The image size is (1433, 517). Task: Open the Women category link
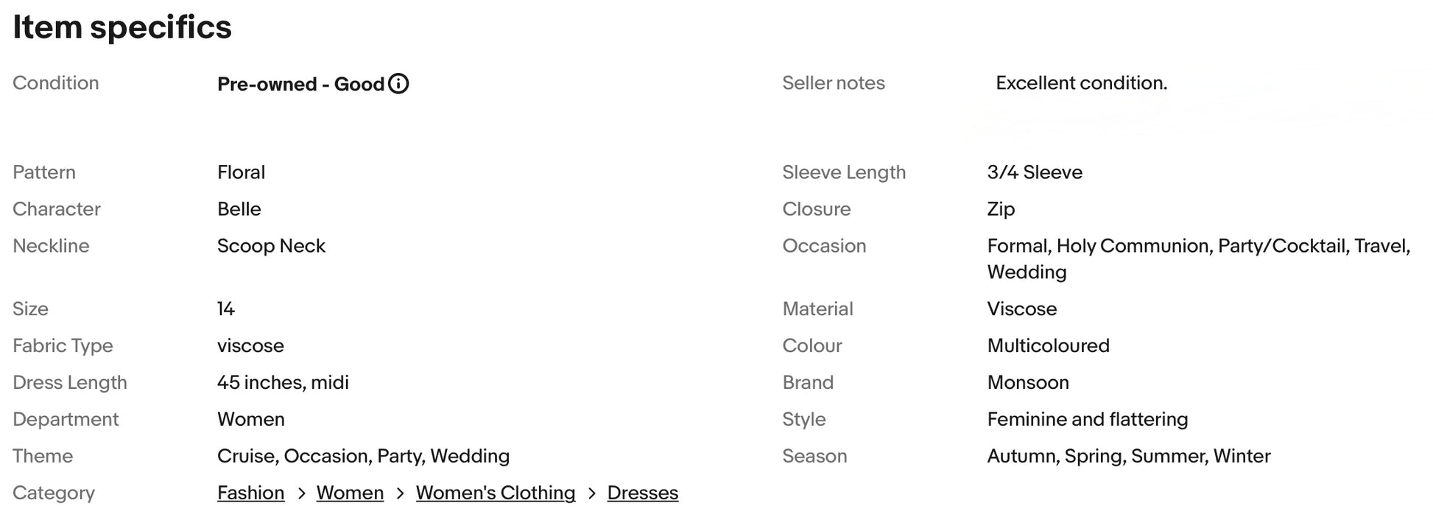[x=350, y=493]
